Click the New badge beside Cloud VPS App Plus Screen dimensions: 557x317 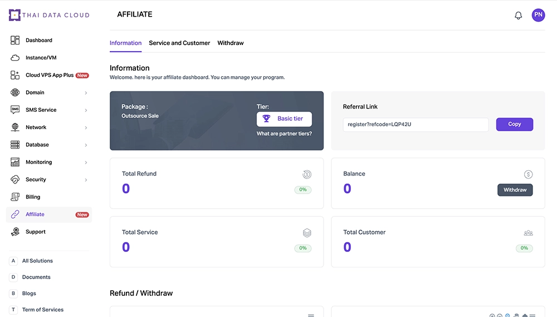coord(82,75)
